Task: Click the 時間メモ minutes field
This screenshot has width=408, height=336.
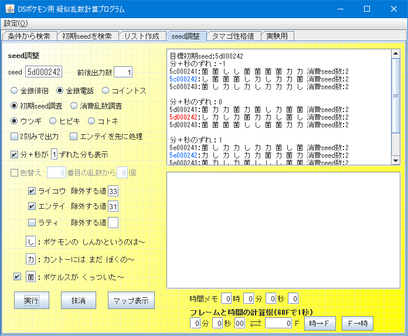Action: click(249, 298)
